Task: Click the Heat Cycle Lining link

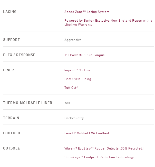Action: [77, 79]
